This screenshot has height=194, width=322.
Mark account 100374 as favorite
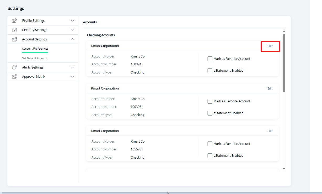click(x=210, y=59)
